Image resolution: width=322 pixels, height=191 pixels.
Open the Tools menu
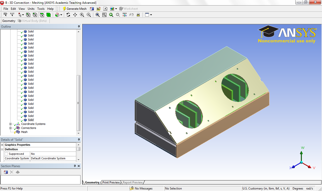[x=41, y=9]
